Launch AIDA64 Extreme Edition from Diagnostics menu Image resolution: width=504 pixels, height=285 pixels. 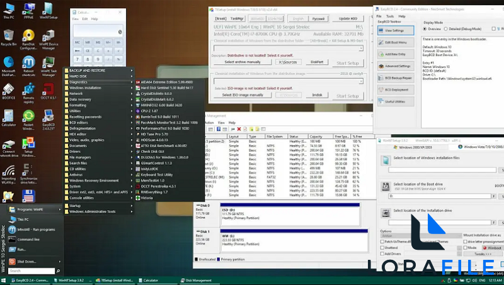click(x=167, y=82)
